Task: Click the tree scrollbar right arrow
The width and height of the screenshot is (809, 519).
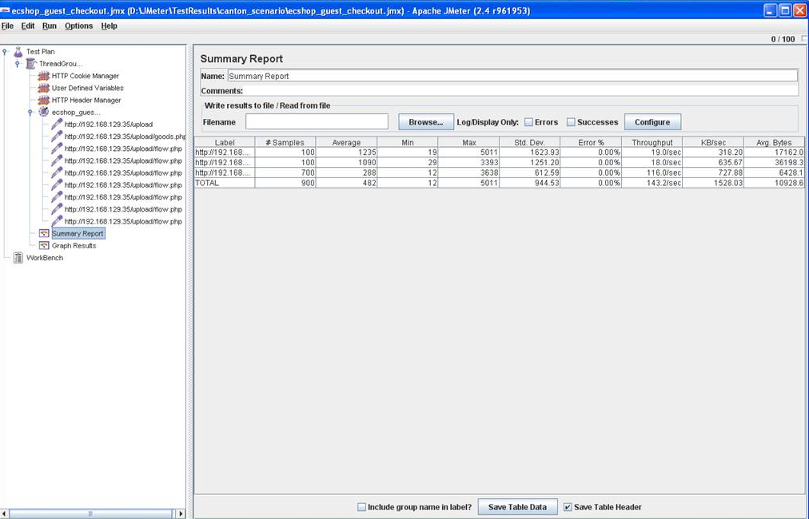Action: click(181, 513)
